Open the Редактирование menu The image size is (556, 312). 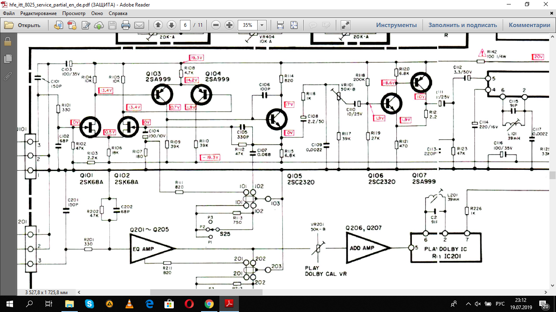point(38,13)
